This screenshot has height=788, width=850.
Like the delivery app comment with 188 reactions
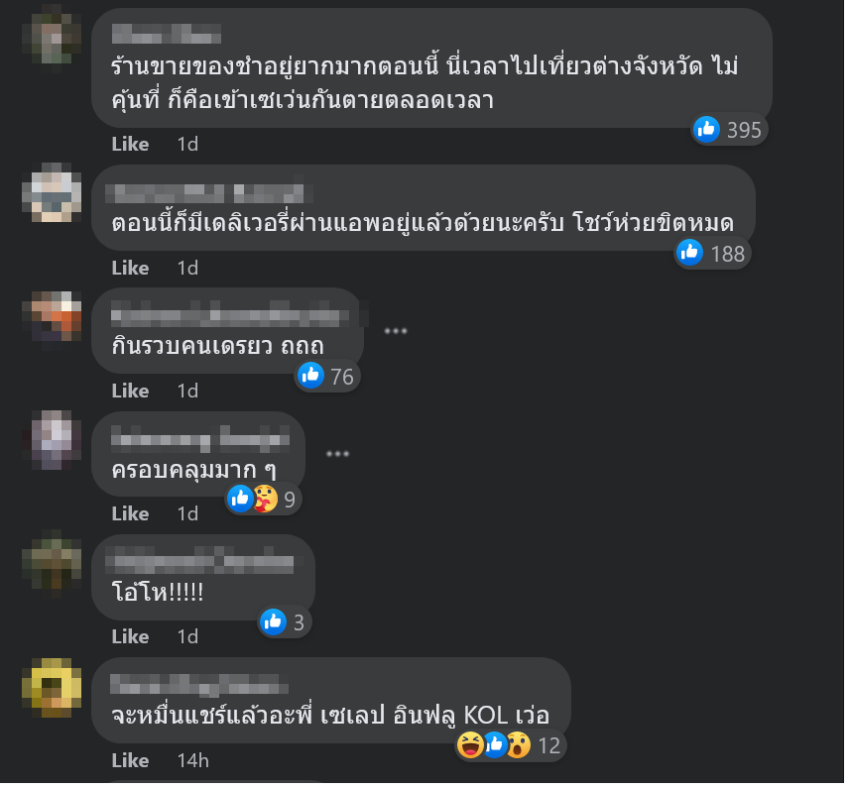[x=130, y=268]
